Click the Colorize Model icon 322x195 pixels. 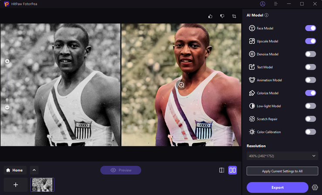point(252,93)
